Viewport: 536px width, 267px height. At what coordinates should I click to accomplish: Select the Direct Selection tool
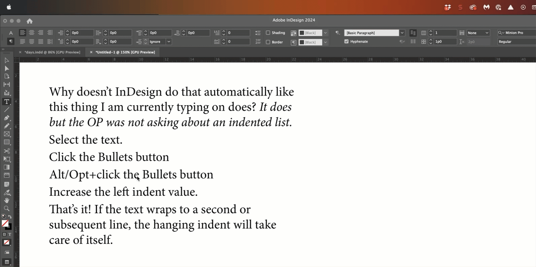click(x=6, y=69)
